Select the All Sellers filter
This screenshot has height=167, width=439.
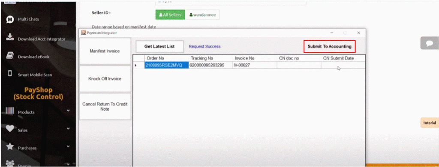(x=170, y=15)
